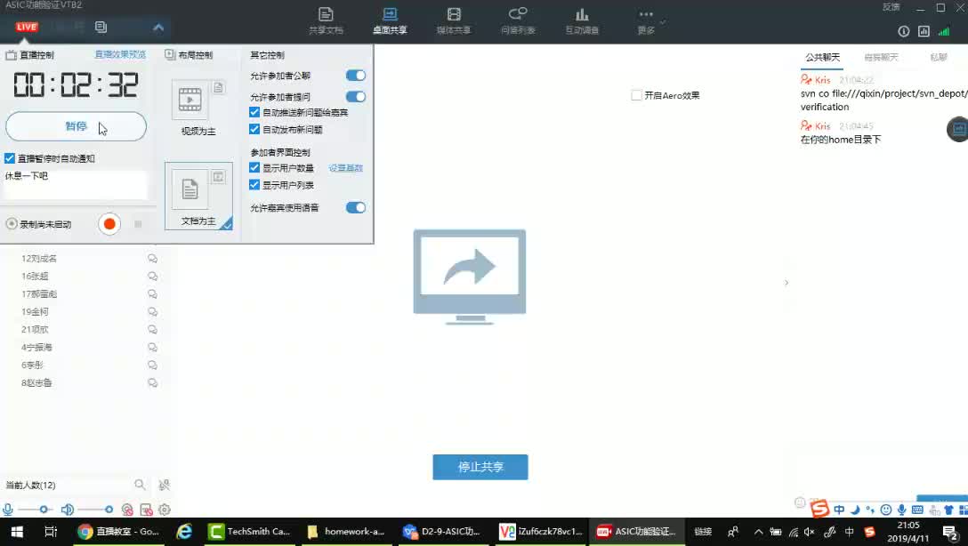Click the search icon beside 当前人数
Image resolution: width=968 pixels, height=546 pixels.
coord(141,485)
